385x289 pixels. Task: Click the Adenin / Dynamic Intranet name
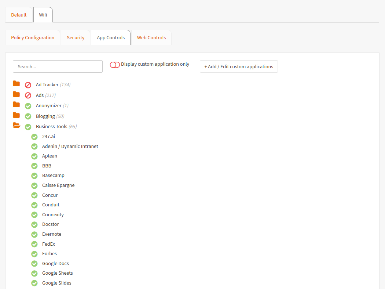[x=70, y=147]
